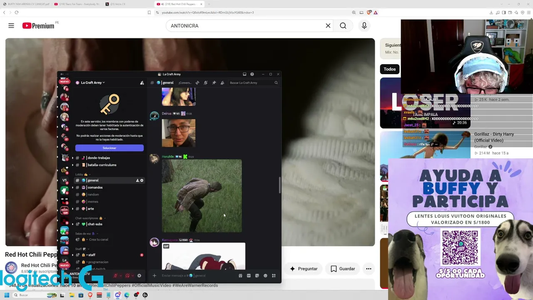This screenshot has width=533, height=300.
Task: Open Deirus selfie image in chat
Action: click(x=179, y=133)
